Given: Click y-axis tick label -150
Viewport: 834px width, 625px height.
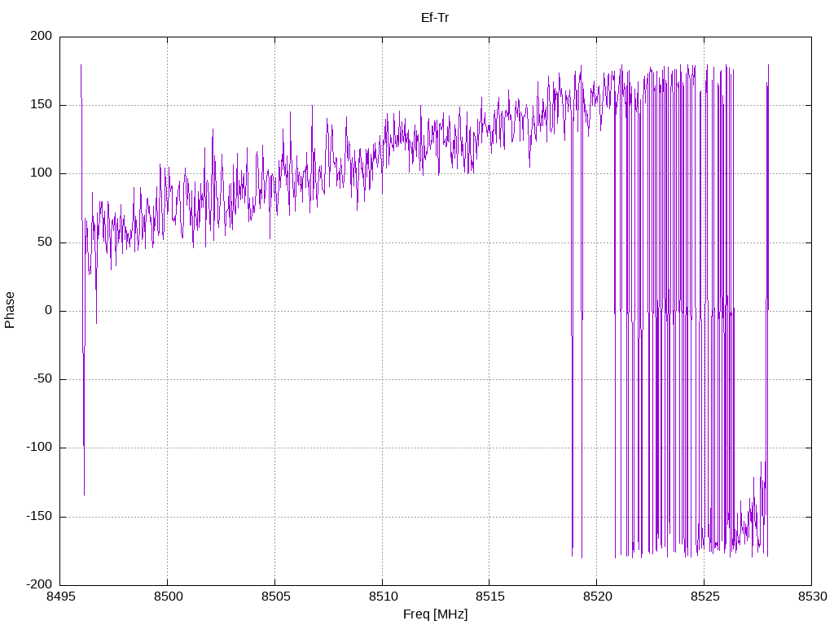Looking at the screenshot, I should pos(39,516).
